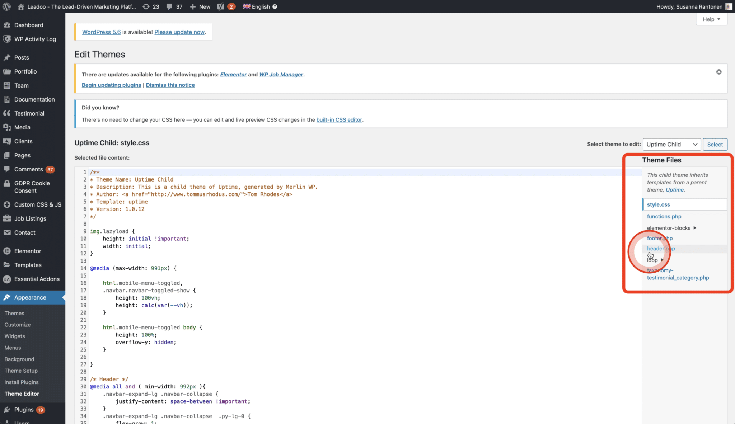Click the Templates folder icon
Screen dimensions: 735x424
[7, 265]
